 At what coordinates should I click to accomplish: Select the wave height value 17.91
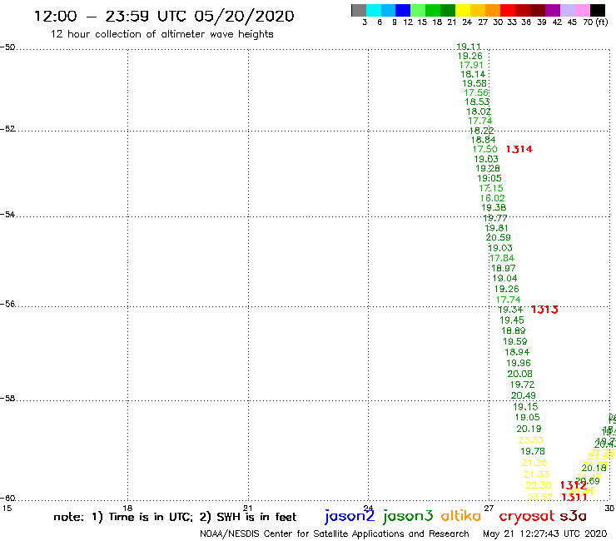(471, 65)
